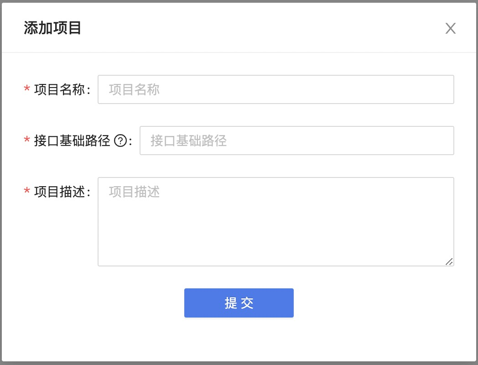The image size is (478, 365).
Task: Click the 接口基础路径 input field
Action: click(296, 141)
